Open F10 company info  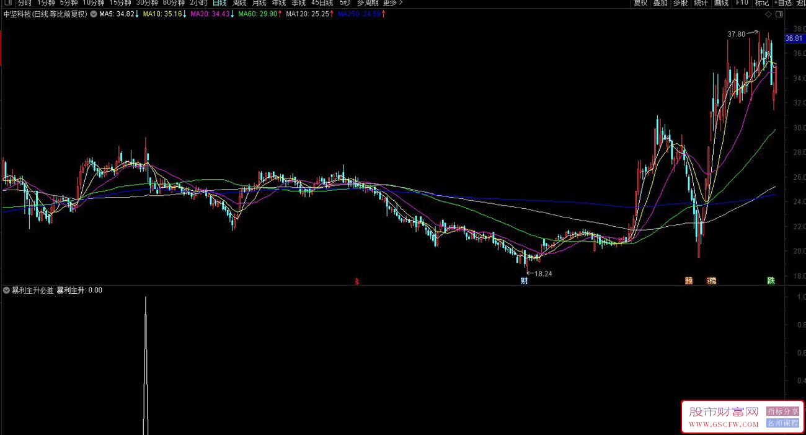pos(742,2)
